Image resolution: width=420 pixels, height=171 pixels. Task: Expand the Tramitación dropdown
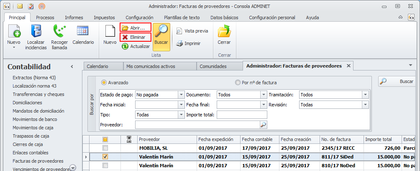point(365,95)
